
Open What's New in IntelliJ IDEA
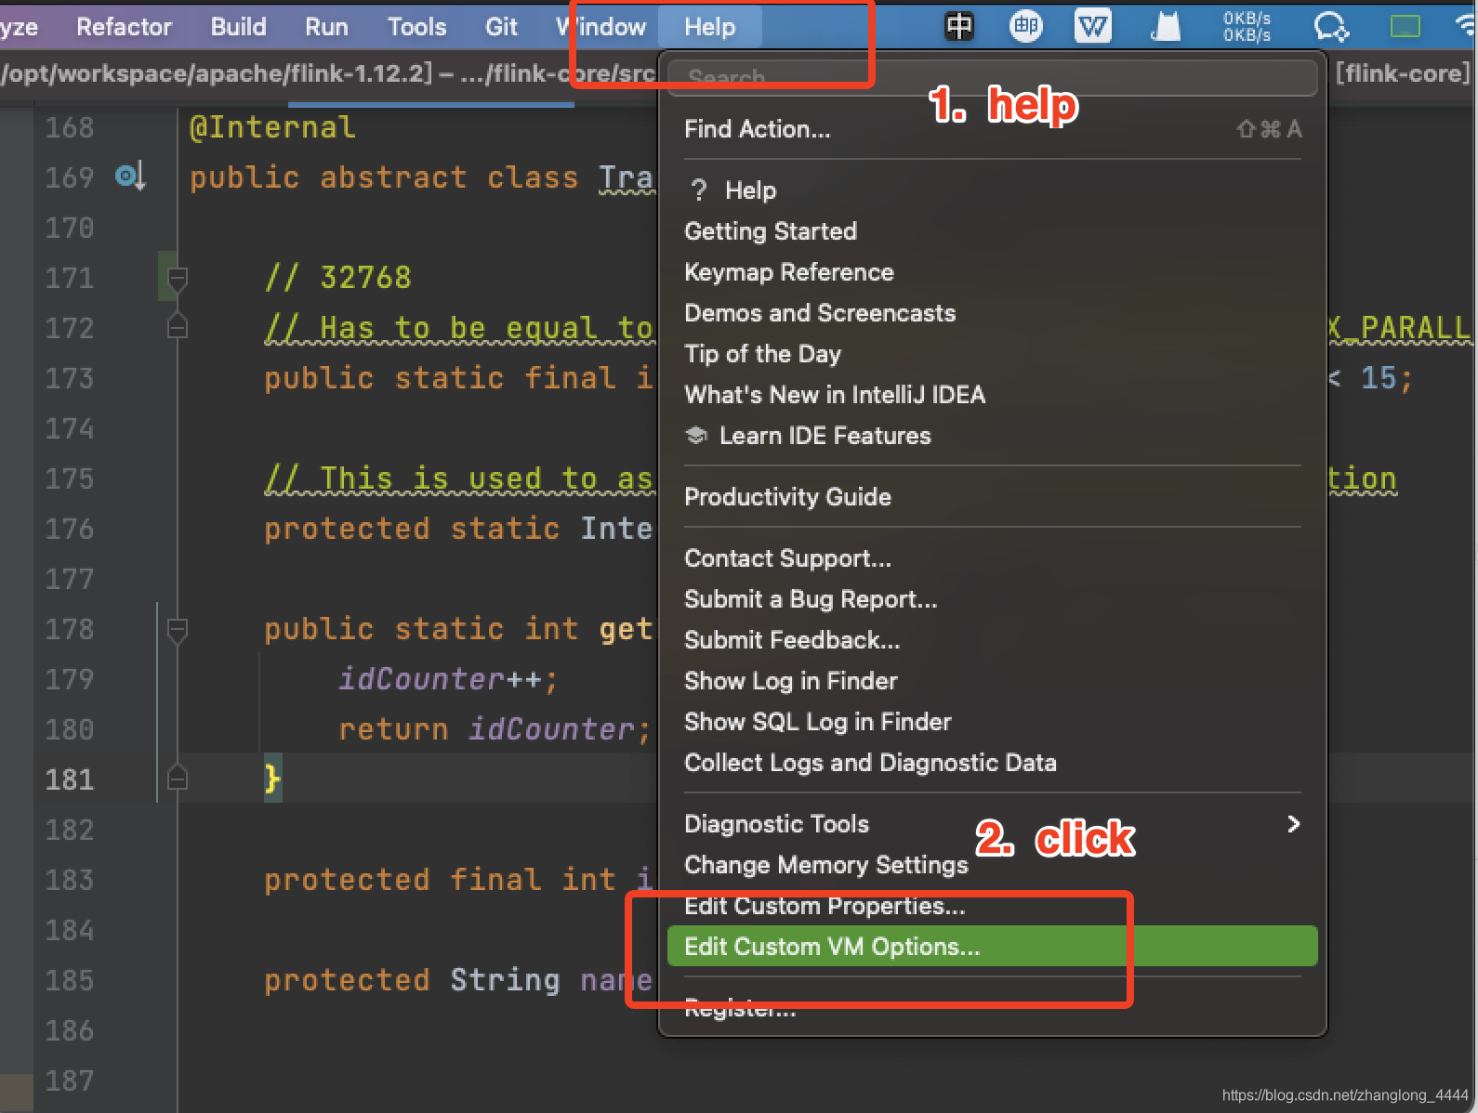click(992, 395)
